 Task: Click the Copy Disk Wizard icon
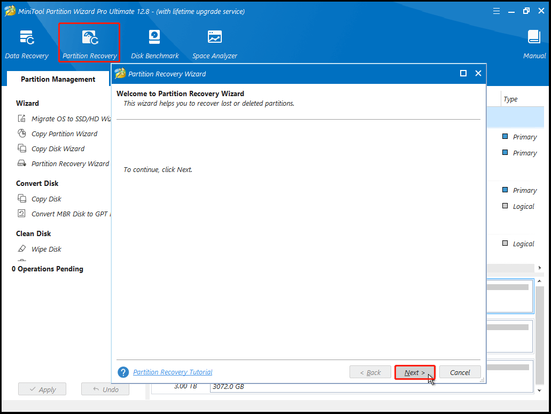22,148
